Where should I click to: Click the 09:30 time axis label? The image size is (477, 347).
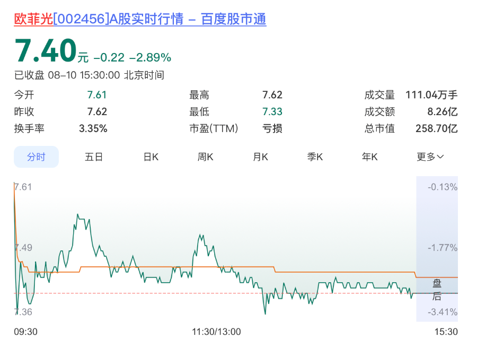(x=26, y=332)
